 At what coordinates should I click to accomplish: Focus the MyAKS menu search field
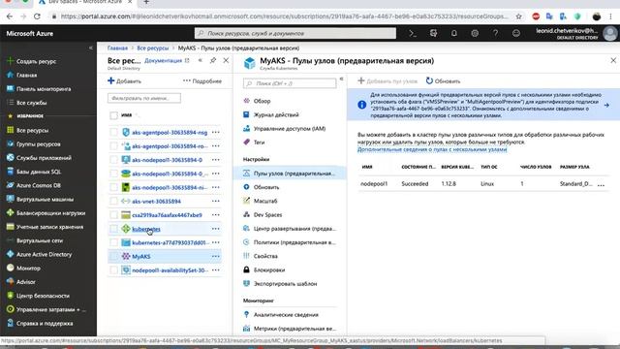click(290, 83)
